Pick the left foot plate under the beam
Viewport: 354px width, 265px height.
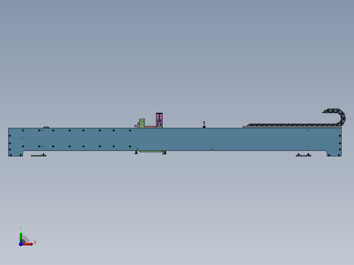39,155
